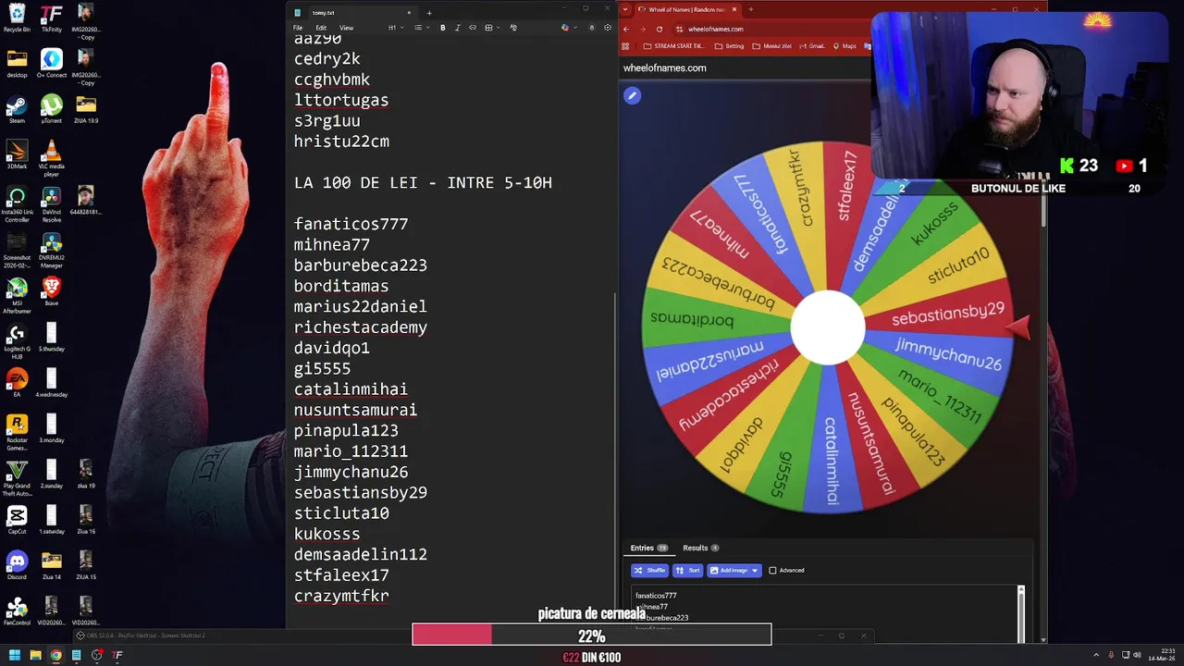Open the browser apps grid icon
Viewport: 1184px width, 666px height.
pos(626,45)
